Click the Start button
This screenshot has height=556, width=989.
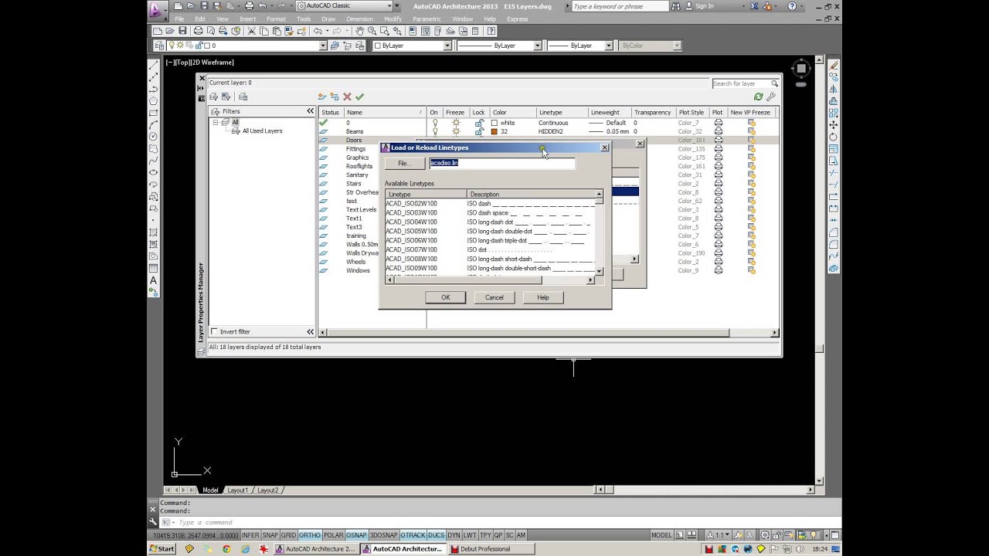tap(162, 549)
